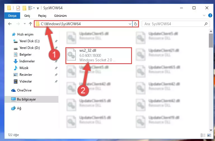Click the vertical scrollbar thumb

click(211, 41)
